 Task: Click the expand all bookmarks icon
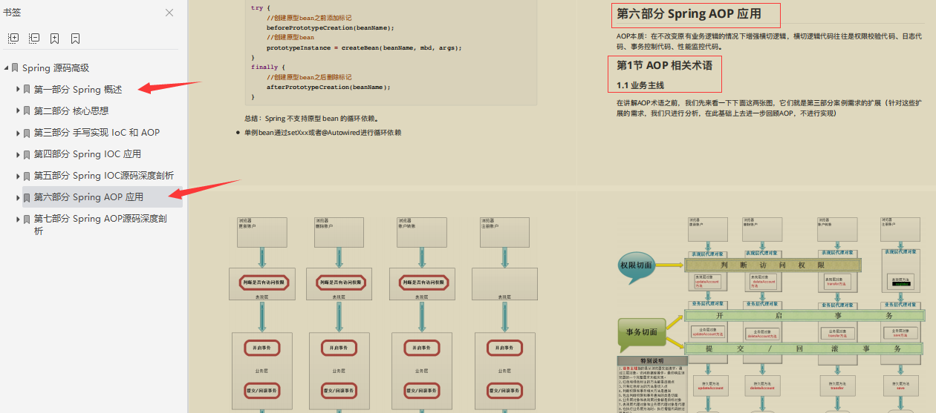tap(13, 39)
